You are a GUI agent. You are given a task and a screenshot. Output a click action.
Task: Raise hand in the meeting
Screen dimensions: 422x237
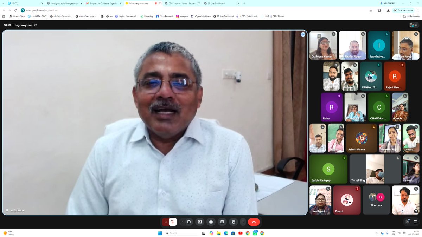tap(233, 222)
